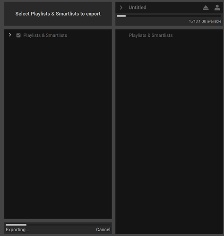
Task: Click blank space in Untitled drive header
Action: click(173, 8)
